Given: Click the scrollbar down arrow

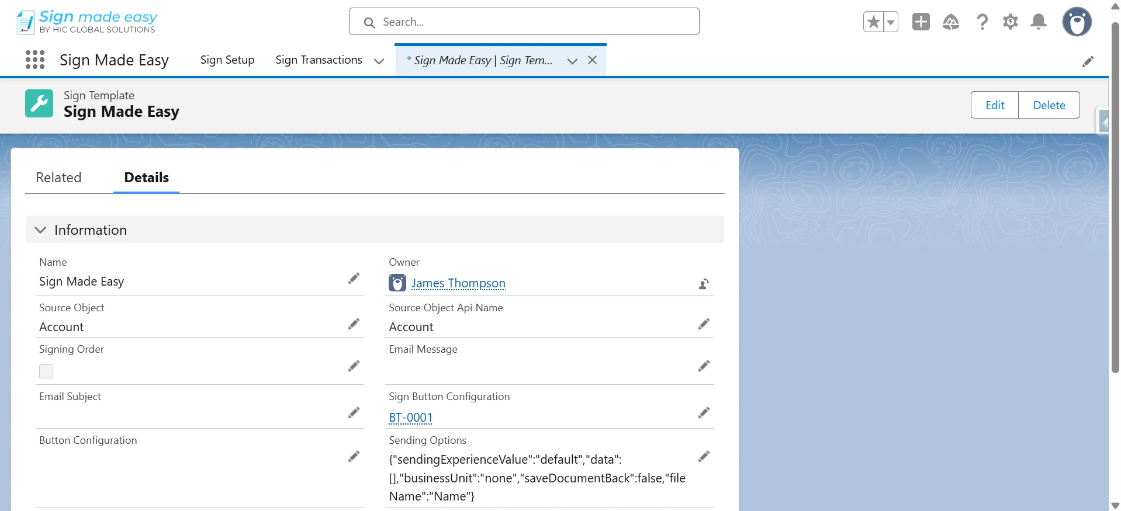Looking at the screenshot, I should pyautogui.click(x=1115, y=506).
